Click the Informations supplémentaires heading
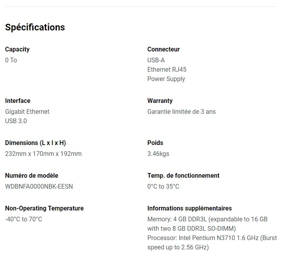 point(190,209)
